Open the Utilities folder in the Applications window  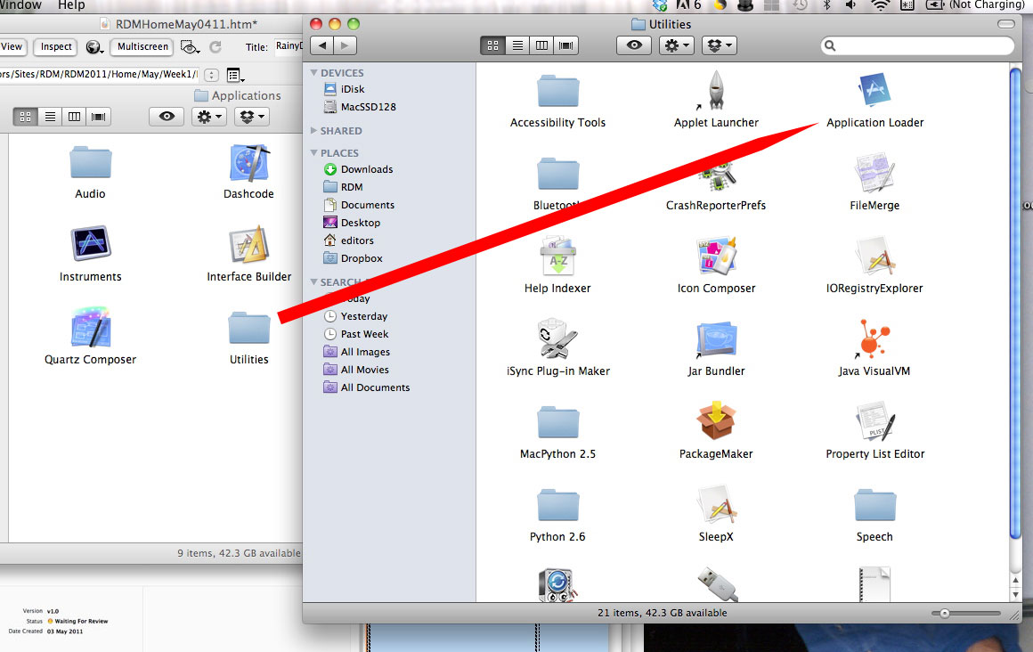pyautogui.click(x=248, y=329)
